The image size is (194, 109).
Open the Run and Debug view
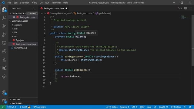(4, 35)
